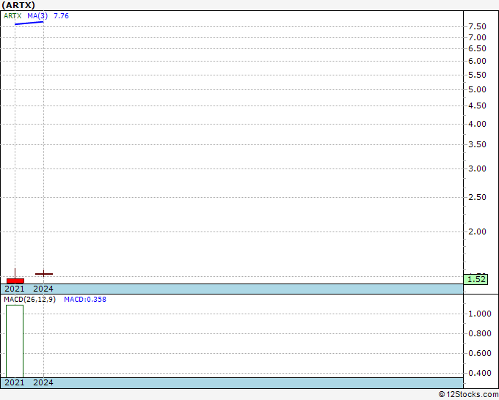499x400 pixels.
Task: Click the MACD(26,12,9) indicator label
Action: point(29,300)
